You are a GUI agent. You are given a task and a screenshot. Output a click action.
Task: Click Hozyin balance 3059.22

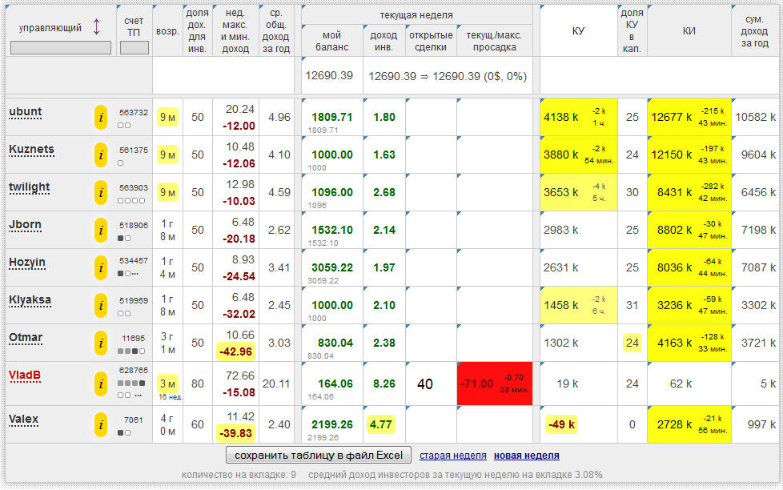pos(332,267)
